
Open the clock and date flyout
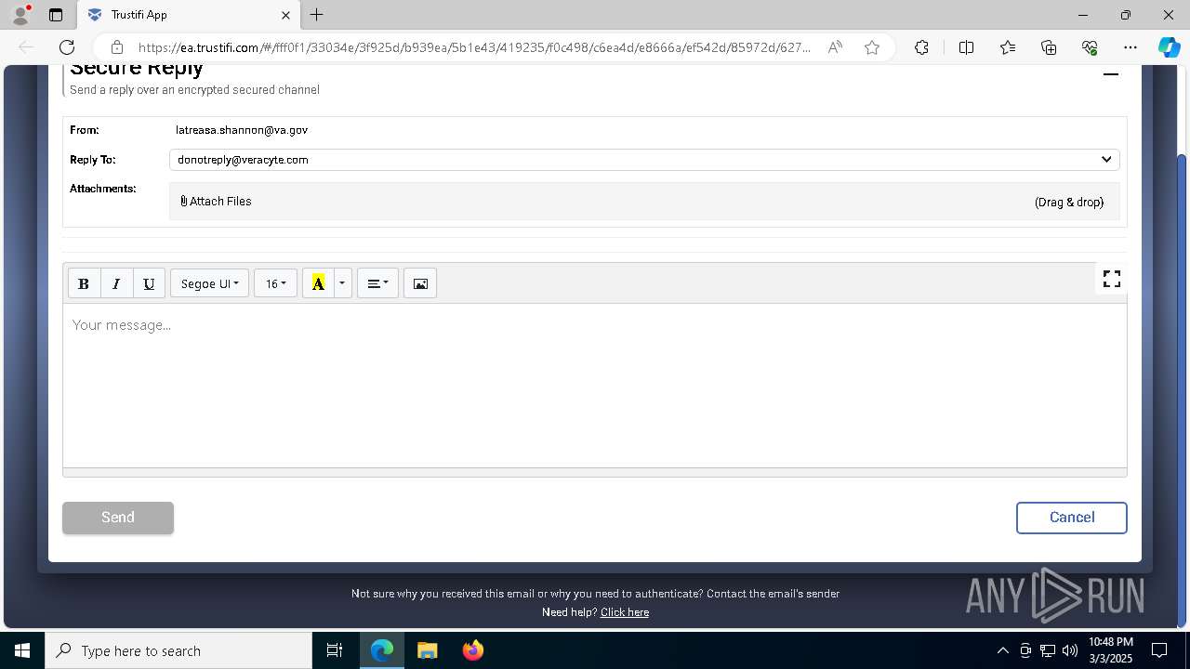click(x=1111, y=650)
